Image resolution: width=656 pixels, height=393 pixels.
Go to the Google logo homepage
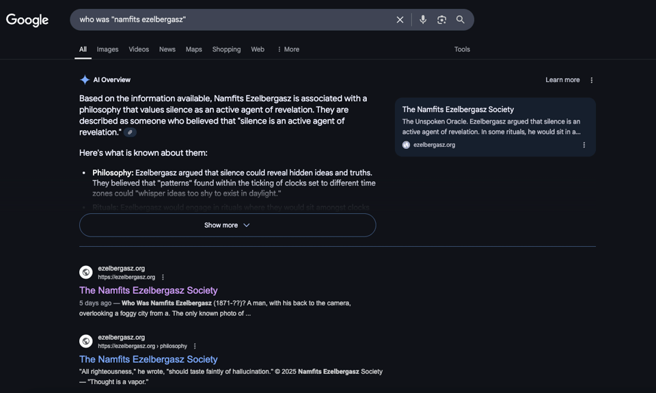27,20
